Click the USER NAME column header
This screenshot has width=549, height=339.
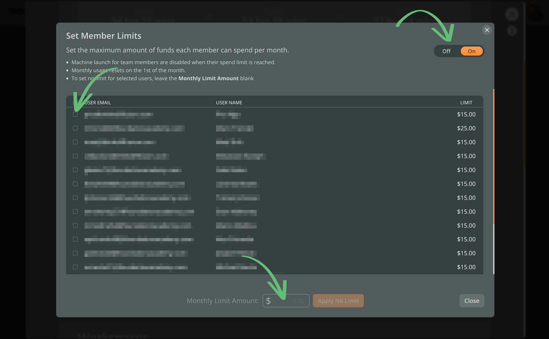229,103
